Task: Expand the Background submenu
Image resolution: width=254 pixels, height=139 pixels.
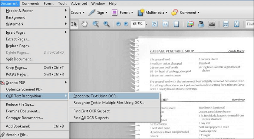Action: coord(66,17)
